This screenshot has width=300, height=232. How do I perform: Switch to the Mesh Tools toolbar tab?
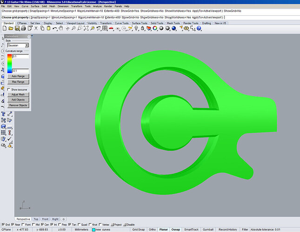coord(173,23)
